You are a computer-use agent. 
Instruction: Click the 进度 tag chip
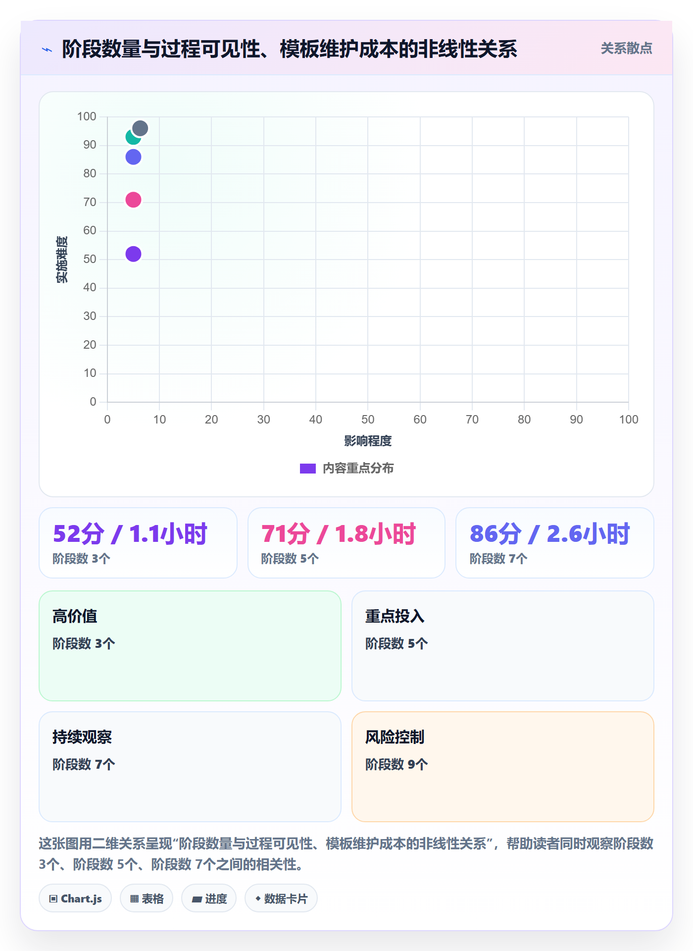[x=209, y=898]
